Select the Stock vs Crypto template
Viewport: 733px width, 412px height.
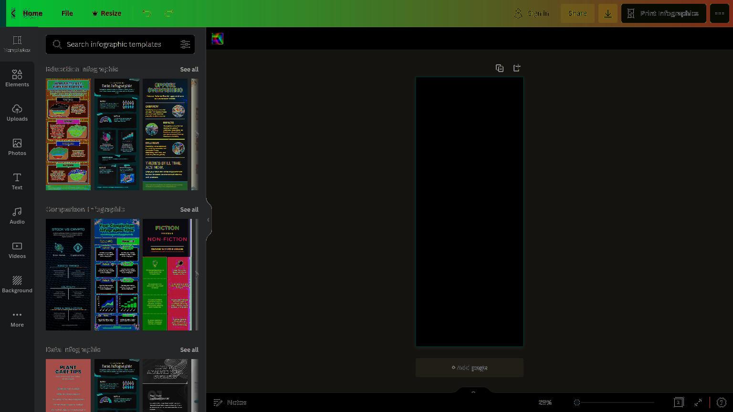(68, 275)
